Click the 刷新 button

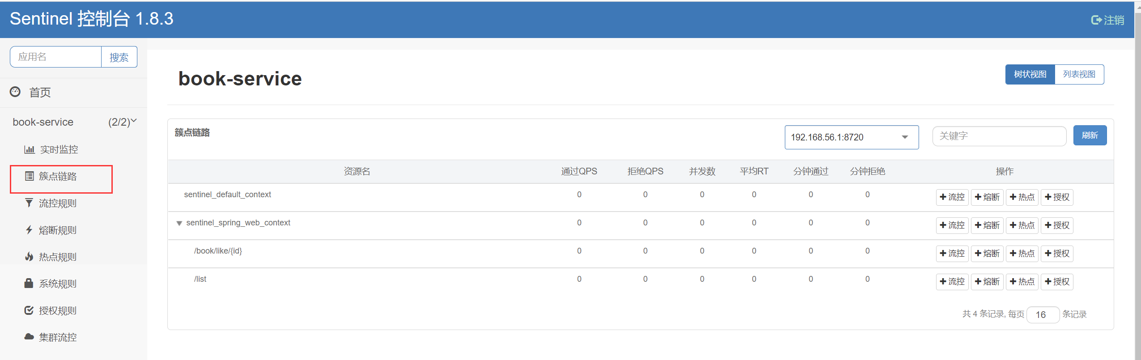click(1090, 136)
